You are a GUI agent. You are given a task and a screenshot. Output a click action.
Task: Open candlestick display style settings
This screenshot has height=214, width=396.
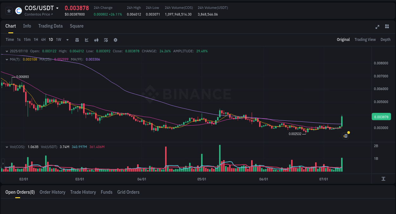[x=96, y=40]
